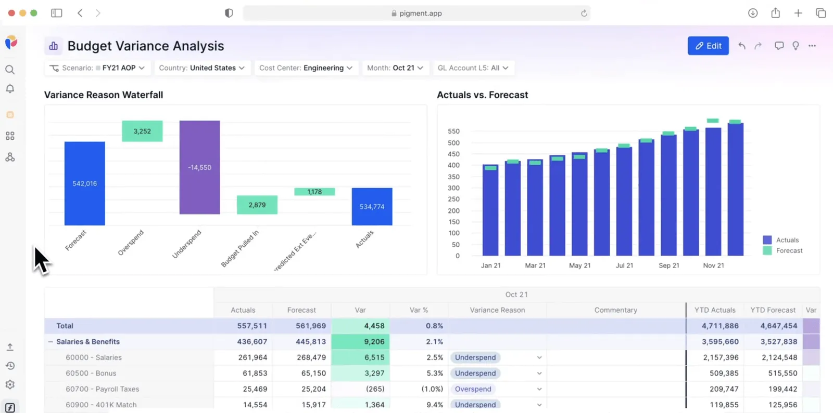Open the formula icon at sidebar bottom
The height and width of the screenshot is (413, 833).
pos(10,407)
